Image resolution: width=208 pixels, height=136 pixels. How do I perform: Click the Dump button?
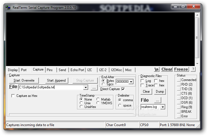coord(160,92)
